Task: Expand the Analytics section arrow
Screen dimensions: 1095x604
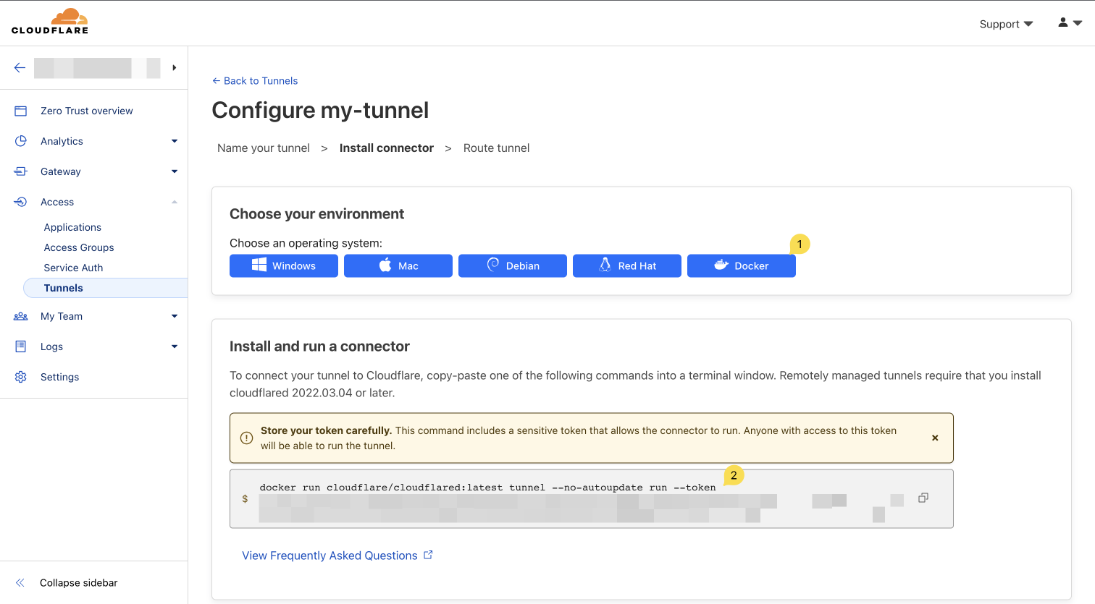Action: click(175, 141)
